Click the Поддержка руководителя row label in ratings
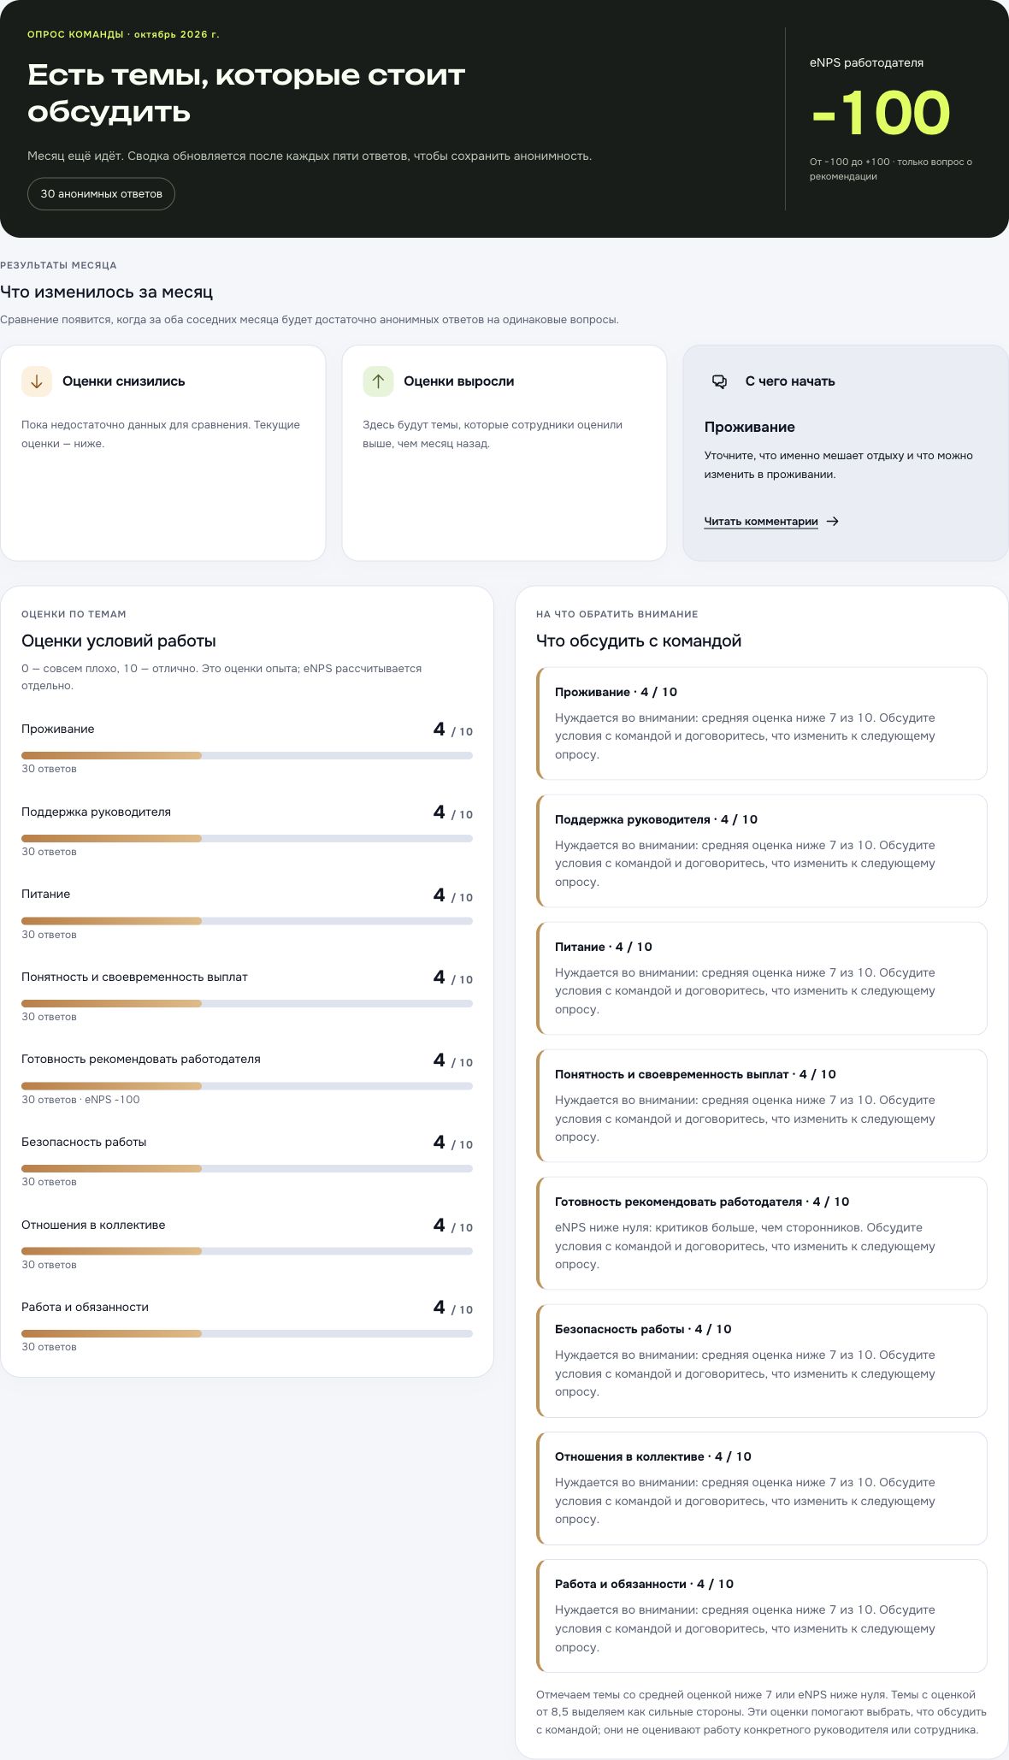The height and width of the screenshot is (1760, 1009). [x=96, y=812]
